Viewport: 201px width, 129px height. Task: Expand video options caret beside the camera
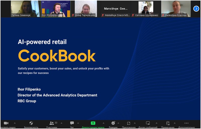coord(15,123)
